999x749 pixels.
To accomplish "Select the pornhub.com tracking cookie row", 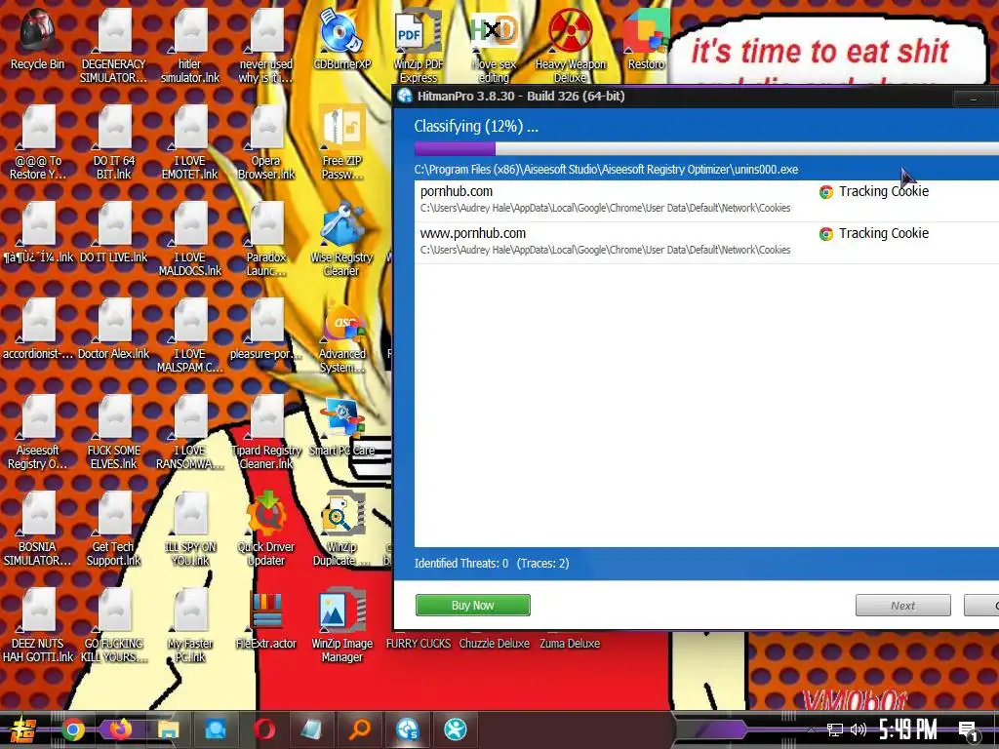I will tap(706, 200).
